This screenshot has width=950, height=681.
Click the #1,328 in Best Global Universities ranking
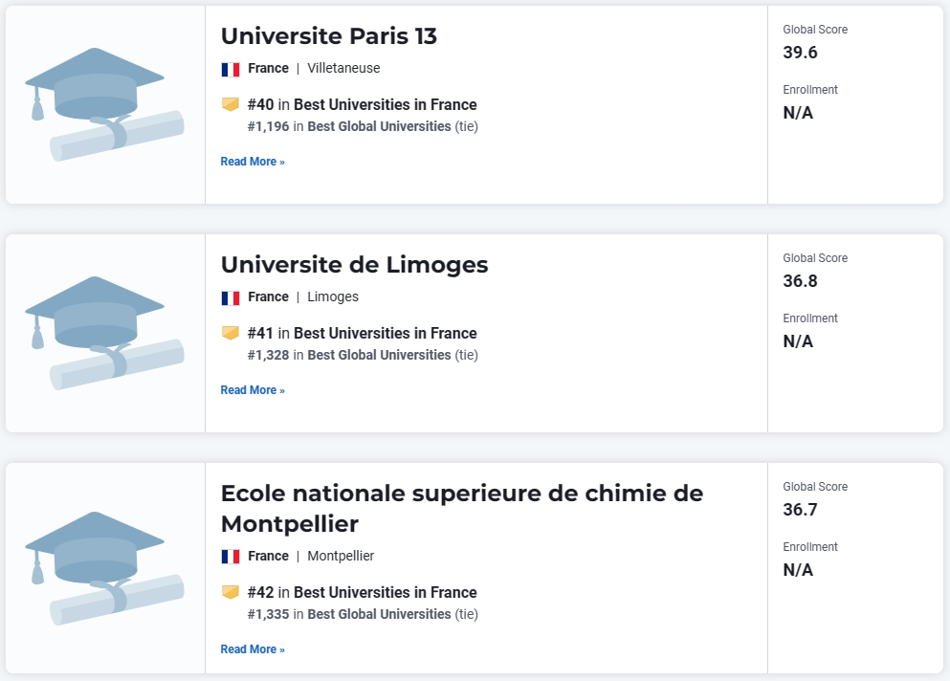point(363,355)
